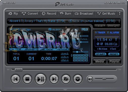Open files with the folder icon button

[x=66, y=79]
